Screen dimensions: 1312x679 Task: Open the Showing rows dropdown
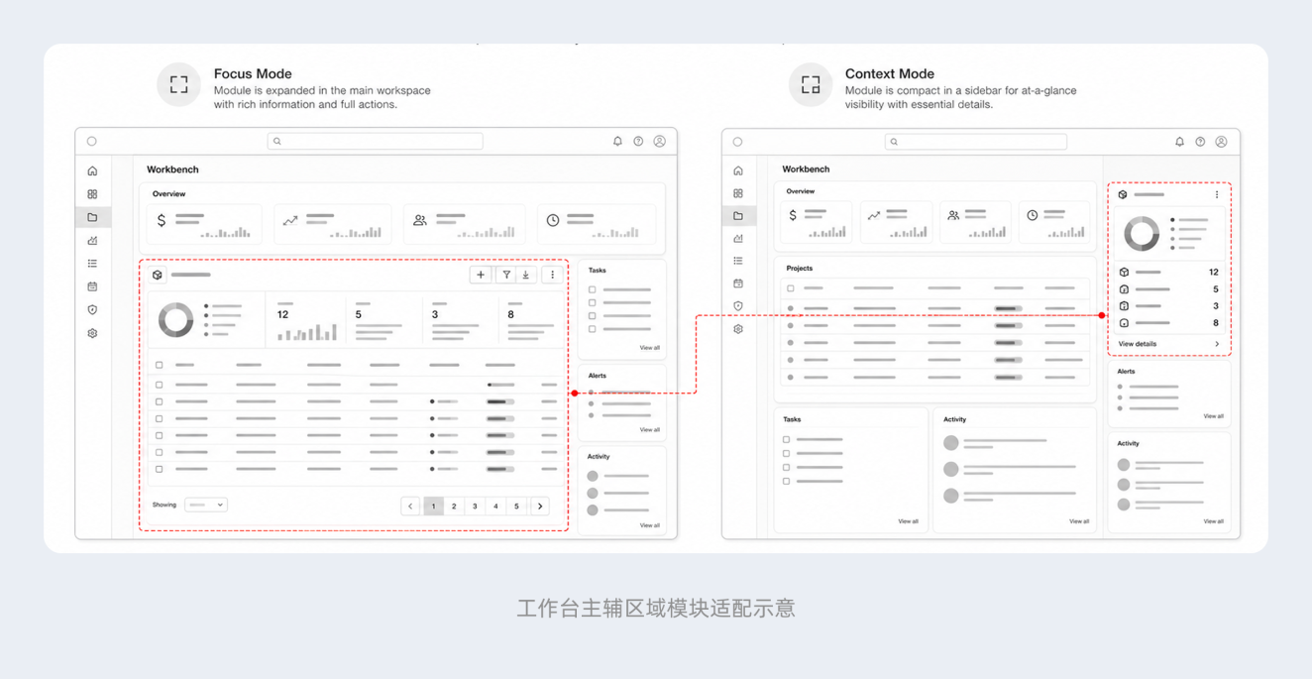pyautogui.click(x=206, y=505)
